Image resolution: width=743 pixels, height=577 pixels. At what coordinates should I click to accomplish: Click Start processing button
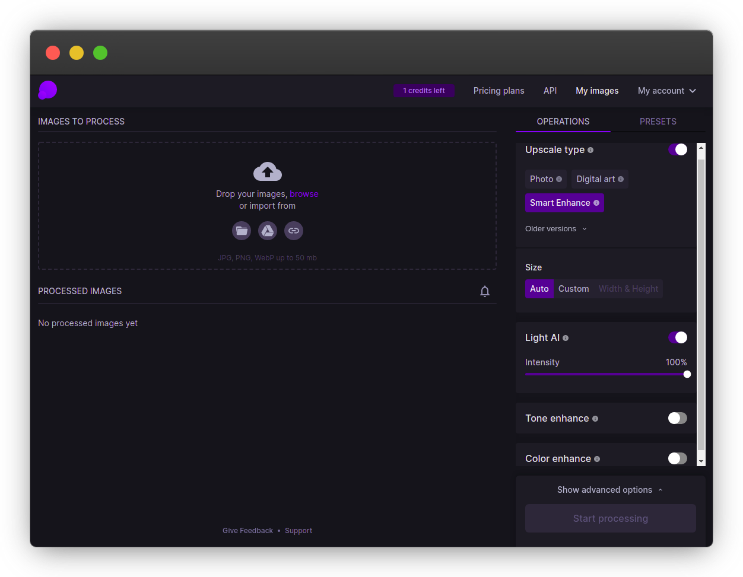pyautogui.click(x=611, y=518)
